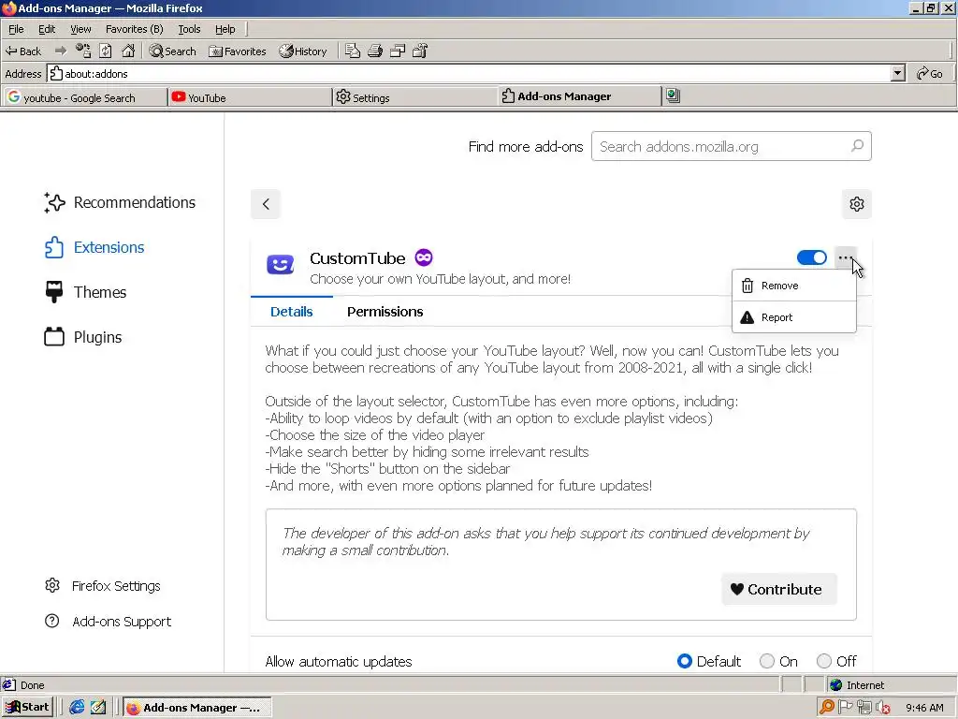958x719 pixels.
Task: Click the Start button on taskbar
Action: (x=27, y=707)
